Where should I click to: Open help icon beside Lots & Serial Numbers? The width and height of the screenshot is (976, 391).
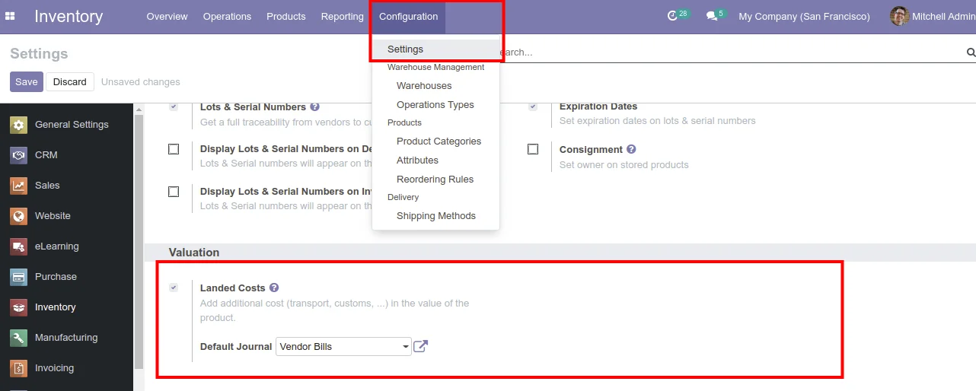[x=314, y=107]
